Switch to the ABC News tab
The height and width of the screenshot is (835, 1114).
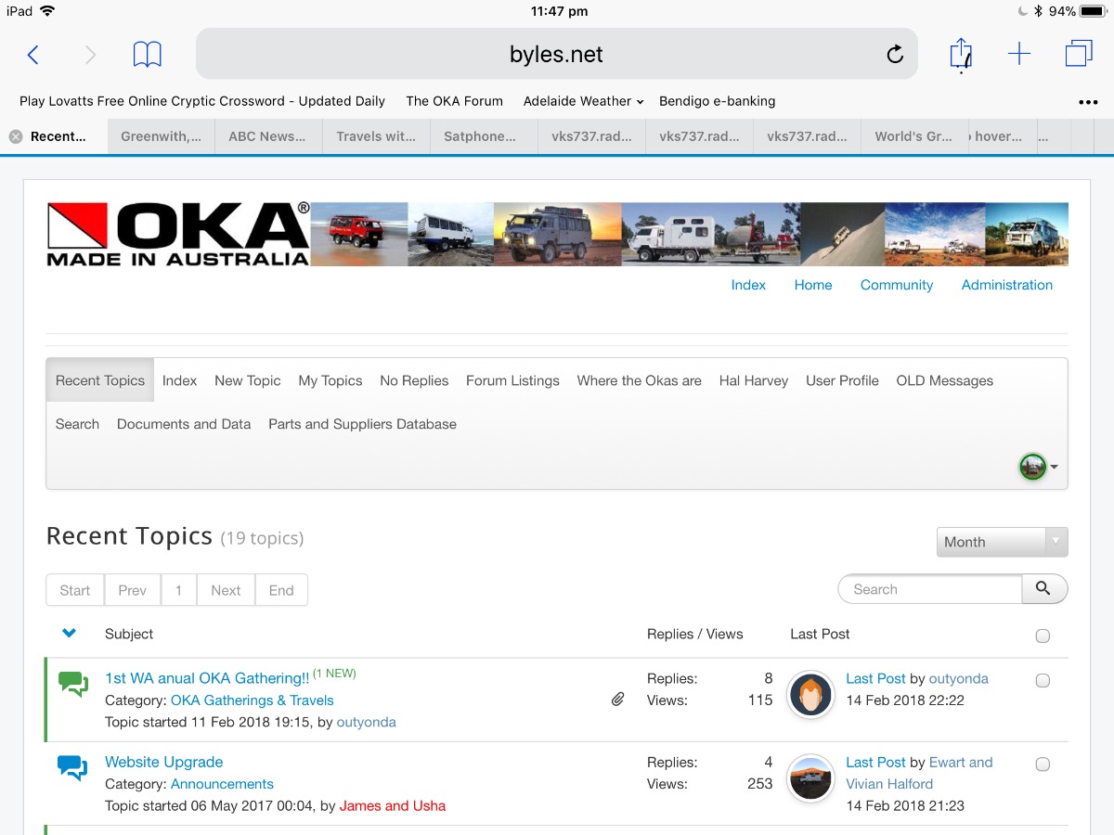(x=267, y=136)
